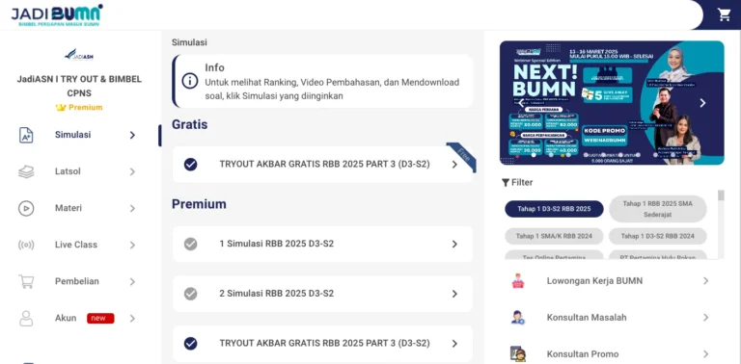Click the Premium section heading
This screenshot has height=364, width=741.
[199, 204]
